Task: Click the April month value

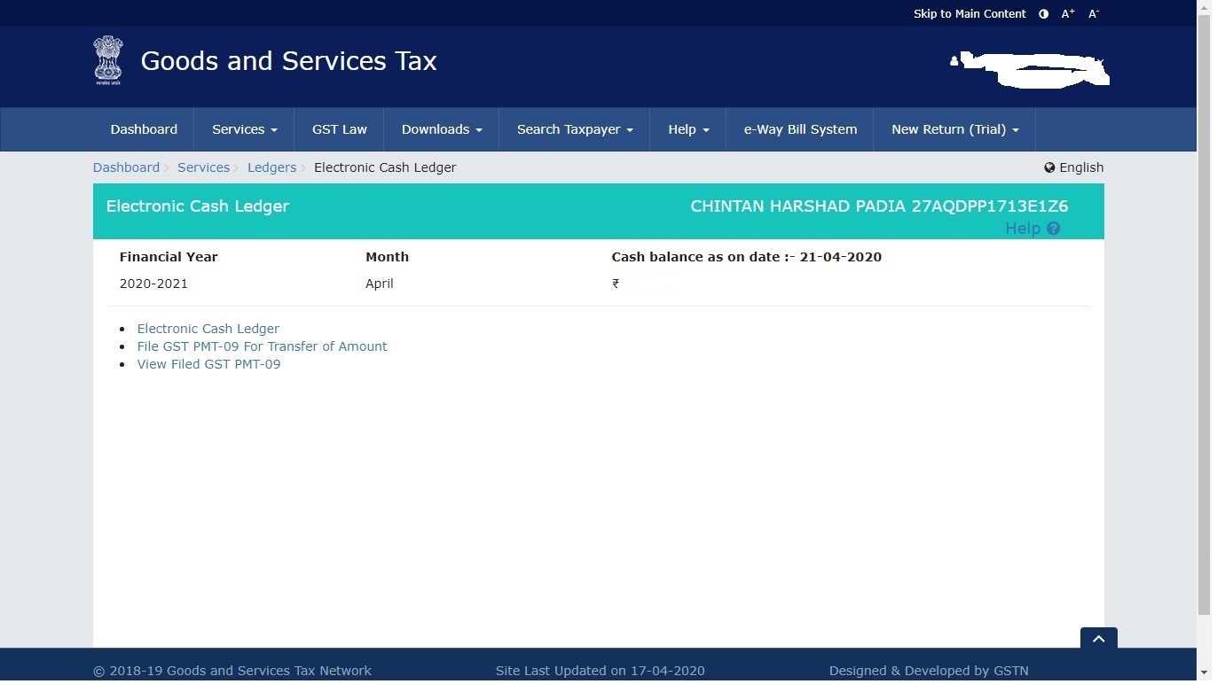Action: click(380, 284)
